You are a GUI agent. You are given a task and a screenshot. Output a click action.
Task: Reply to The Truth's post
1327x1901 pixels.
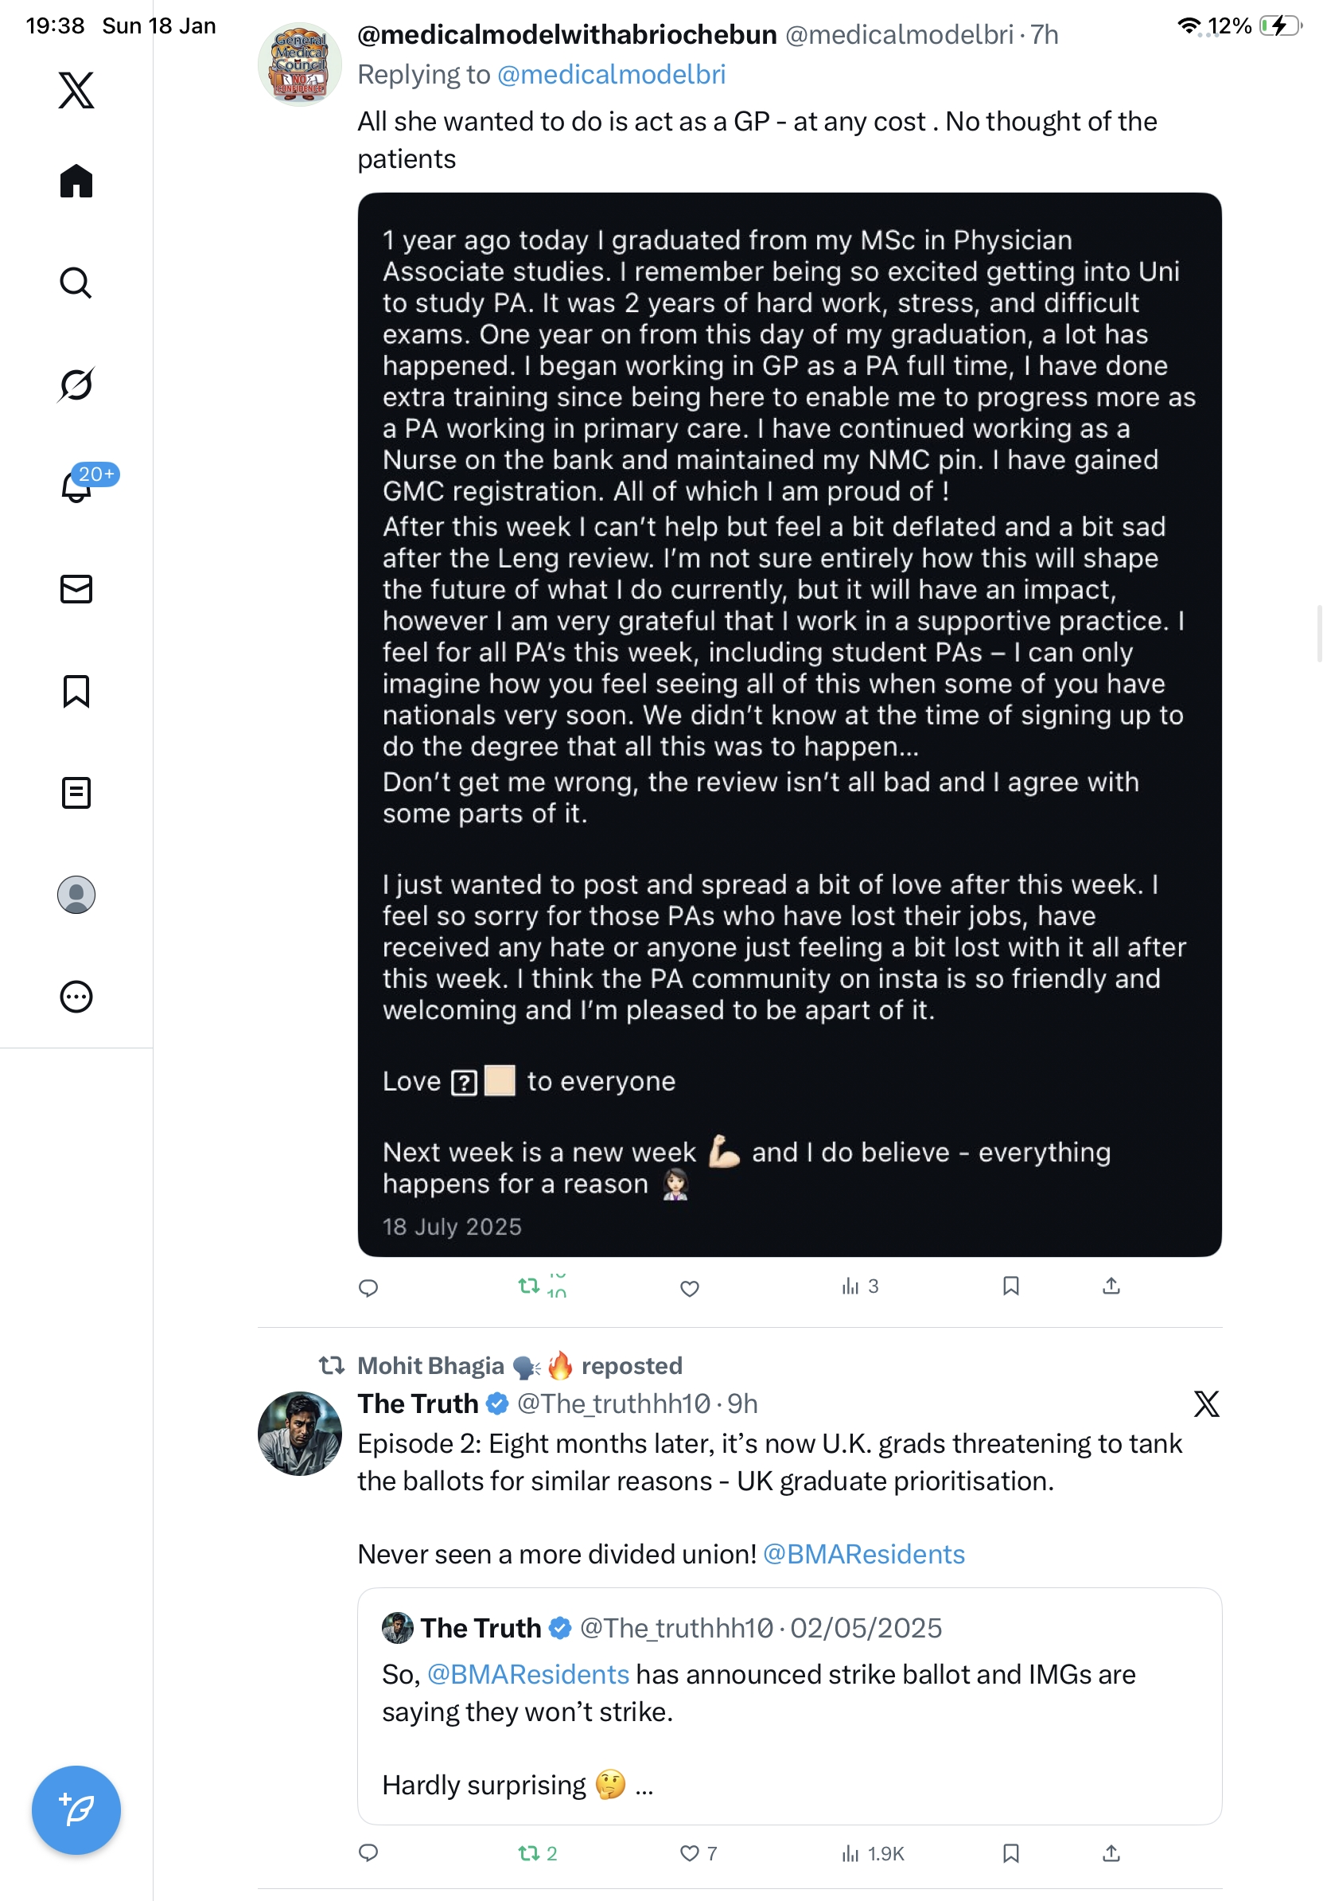point(368,1853)
